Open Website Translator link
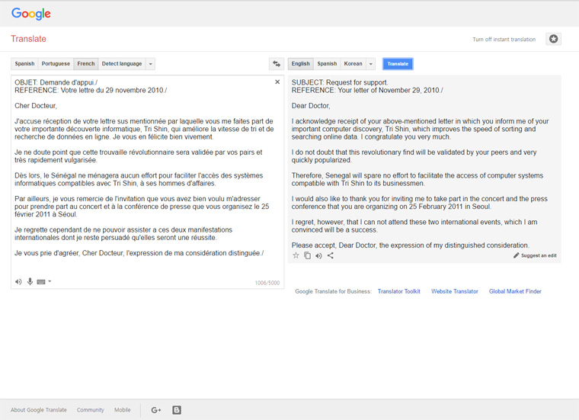 click(x=455, y=291)
